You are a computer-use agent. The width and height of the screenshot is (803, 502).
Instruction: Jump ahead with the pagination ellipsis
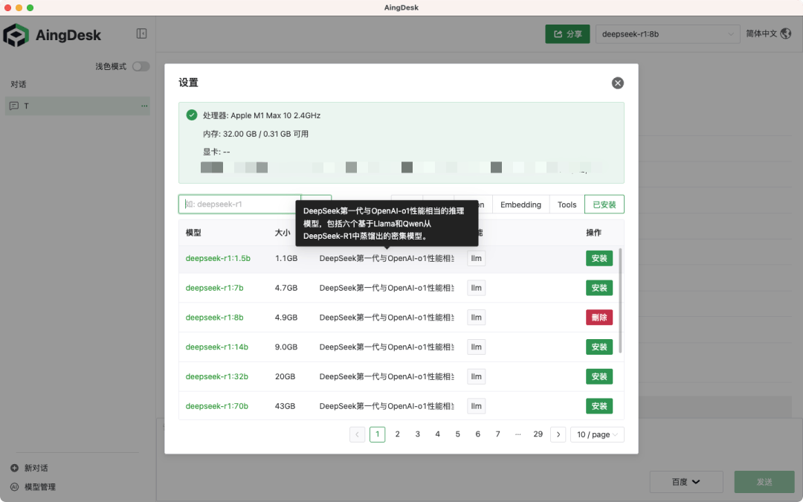tap(517, 434)
